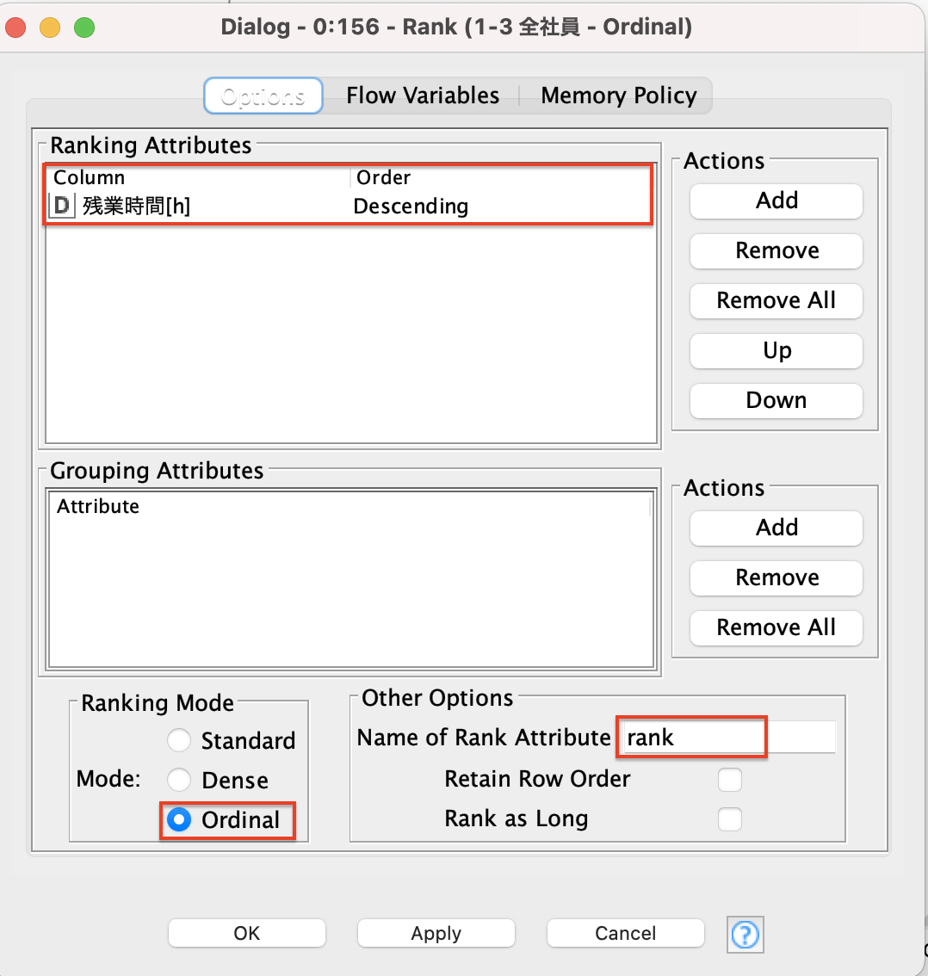Screen dimensions: 928x976
Task: Remove All grouping attributes
Action: point(776,627)
